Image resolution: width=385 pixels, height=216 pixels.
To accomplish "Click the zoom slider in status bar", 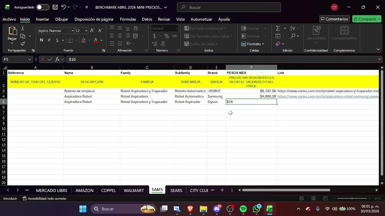I will click(x=352, y=199).
